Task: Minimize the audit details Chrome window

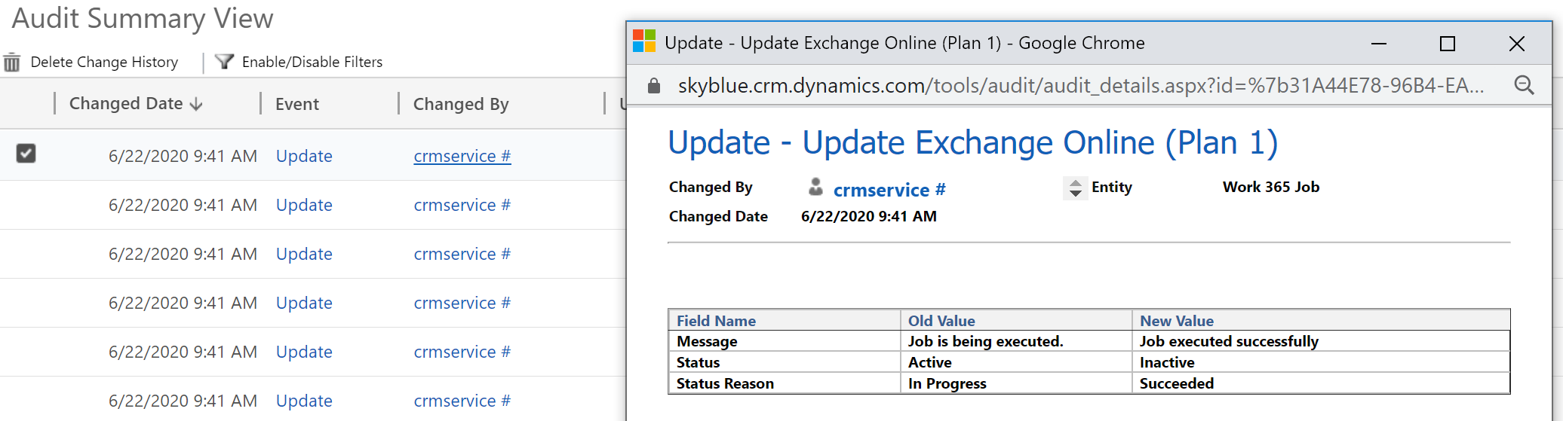Action: tap(1379, 44)
